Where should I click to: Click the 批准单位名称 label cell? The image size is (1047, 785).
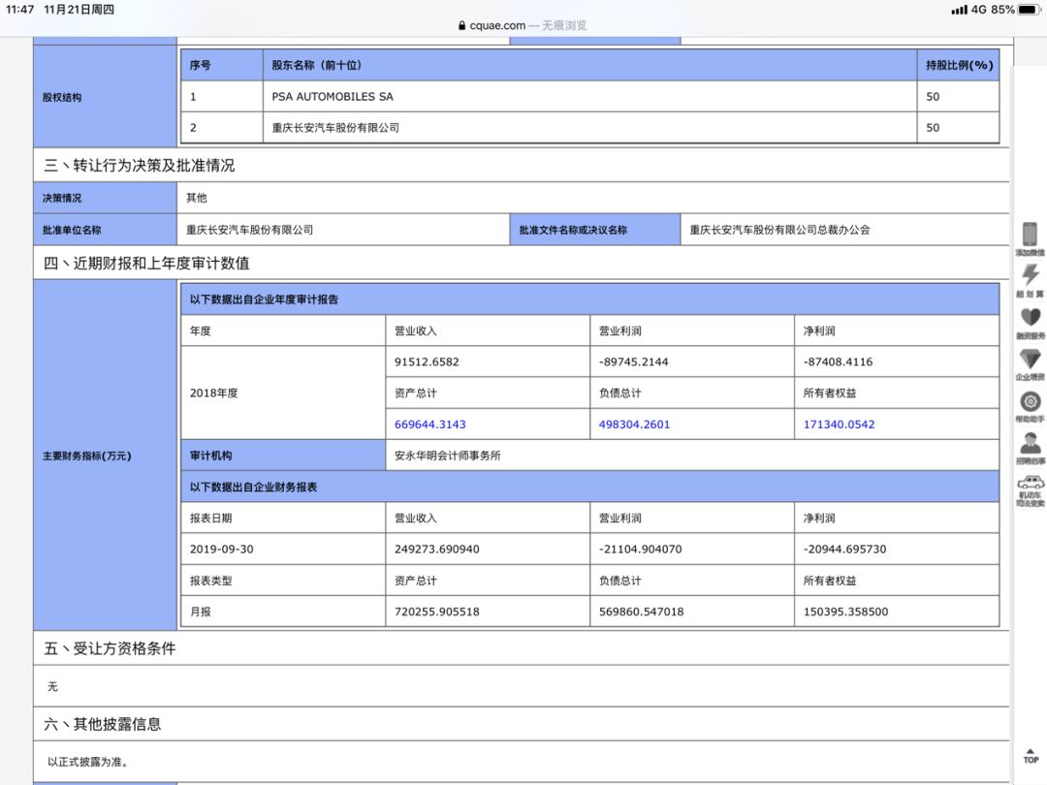[x=105, y=230]
